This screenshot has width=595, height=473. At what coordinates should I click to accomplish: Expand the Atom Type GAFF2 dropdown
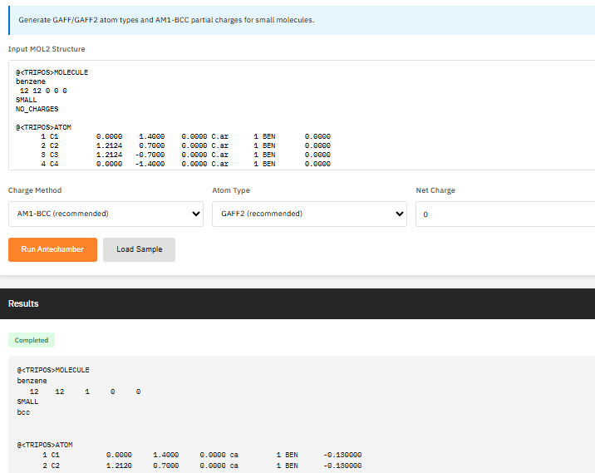coord(309,214)
